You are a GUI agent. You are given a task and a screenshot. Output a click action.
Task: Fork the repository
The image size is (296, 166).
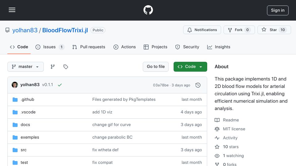coord(239,30)
